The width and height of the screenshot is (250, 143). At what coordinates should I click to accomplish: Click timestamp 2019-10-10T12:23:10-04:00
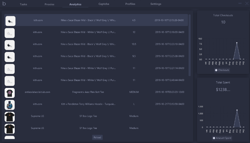pos(170,44)
